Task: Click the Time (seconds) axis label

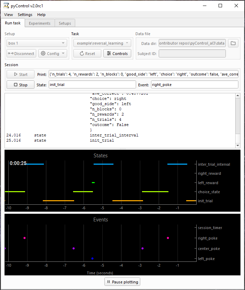Action: [x=100, y=273]
